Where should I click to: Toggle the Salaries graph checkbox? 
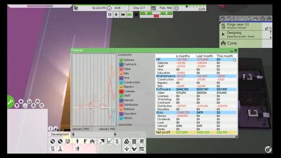pyautogui.click(x=121, y=60)
